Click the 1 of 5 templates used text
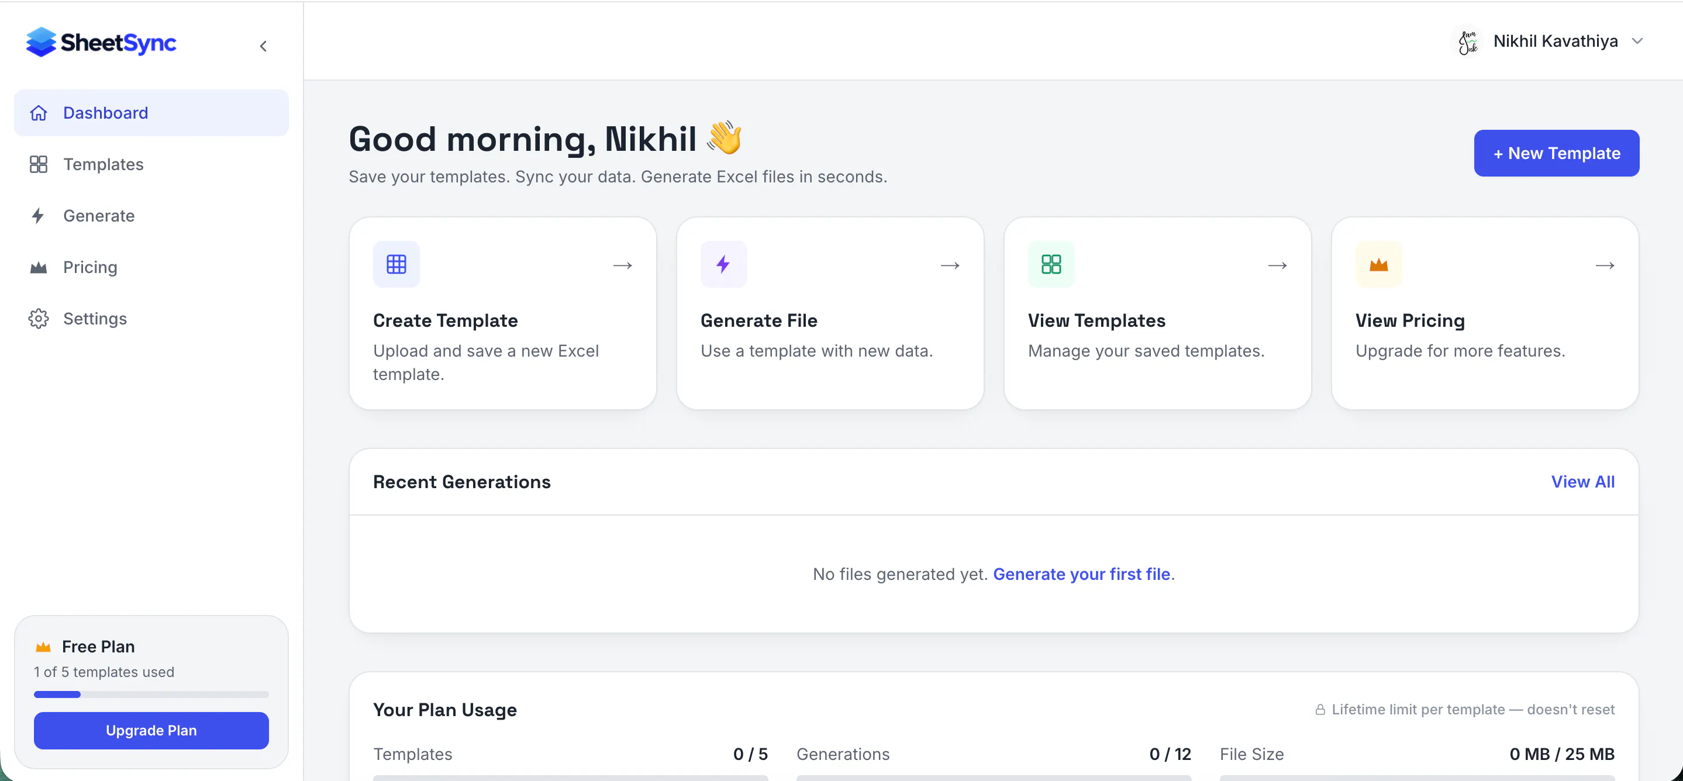 click(105, 673)
